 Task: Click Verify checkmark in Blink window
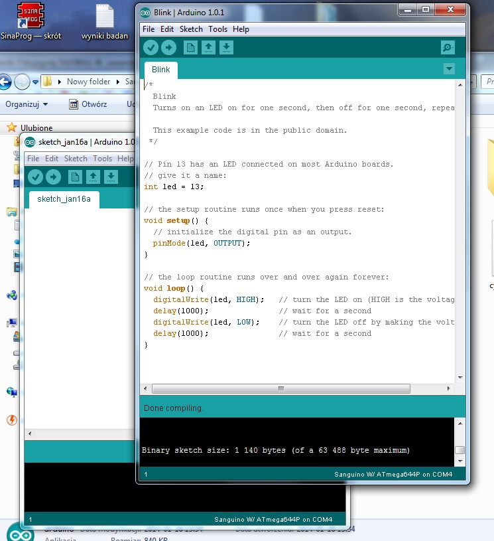151,48
